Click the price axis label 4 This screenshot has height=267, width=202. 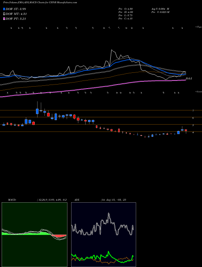pyautogui.click(x=193, y=132)
